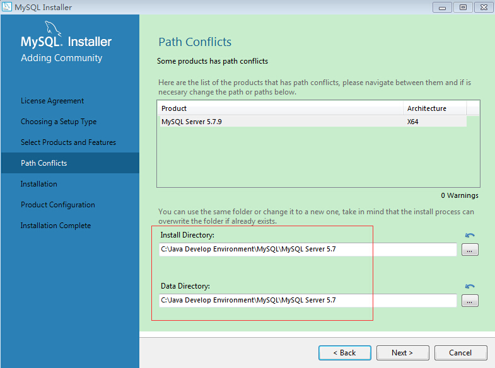Jump to Select Products and Features
495x368 pixels.
tap(68, 142)
